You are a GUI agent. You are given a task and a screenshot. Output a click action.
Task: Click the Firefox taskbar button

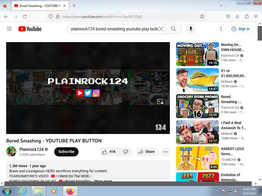[x=70, y=191]
